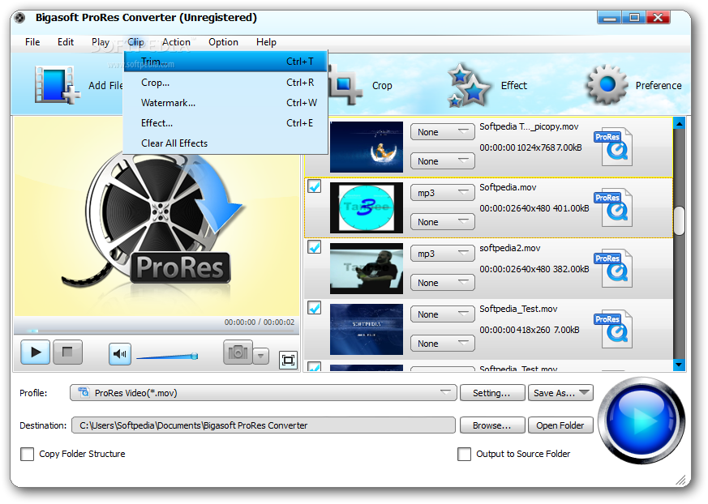Click ProRes output icon for Softpedia_Test.mov
This screenshot has height=504, width=708.
614,329
